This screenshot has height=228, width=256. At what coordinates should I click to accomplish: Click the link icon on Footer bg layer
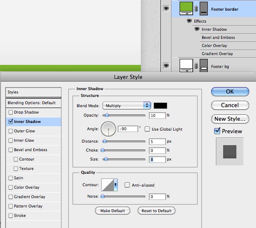tap(196, 66)
